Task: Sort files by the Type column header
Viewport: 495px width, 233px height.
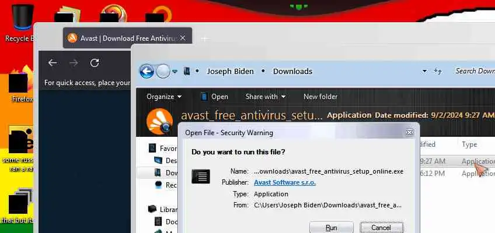Action: pos(469,144)
